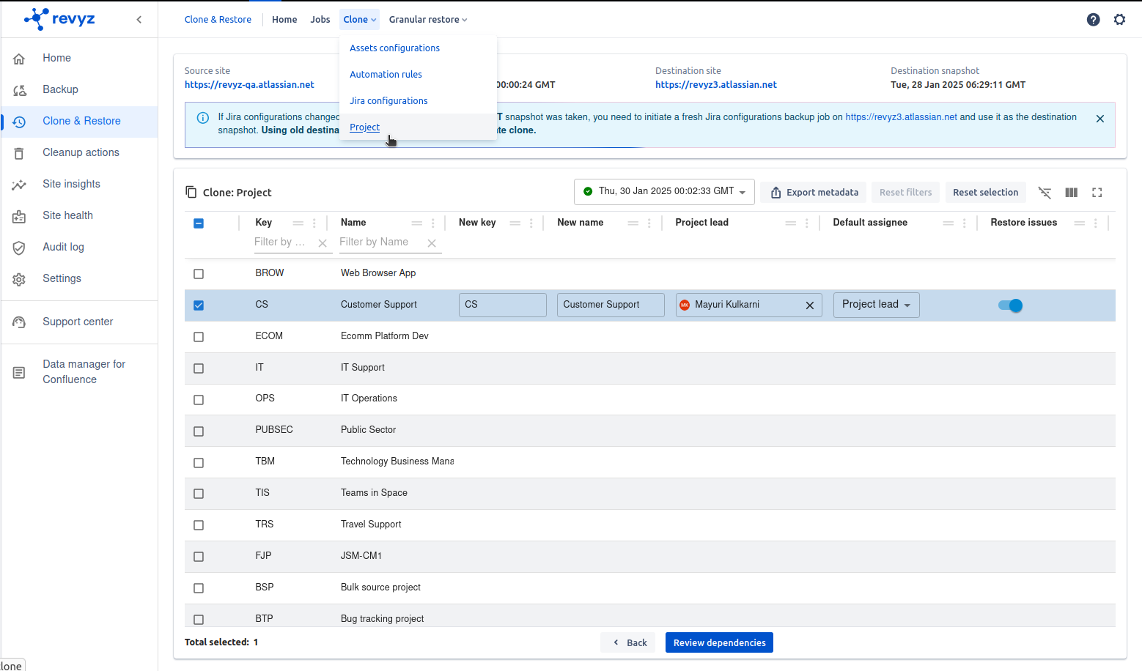Disable Restore issues toggle for CS
Viewport: 1142px width, 671px height.
(1010, 305)
